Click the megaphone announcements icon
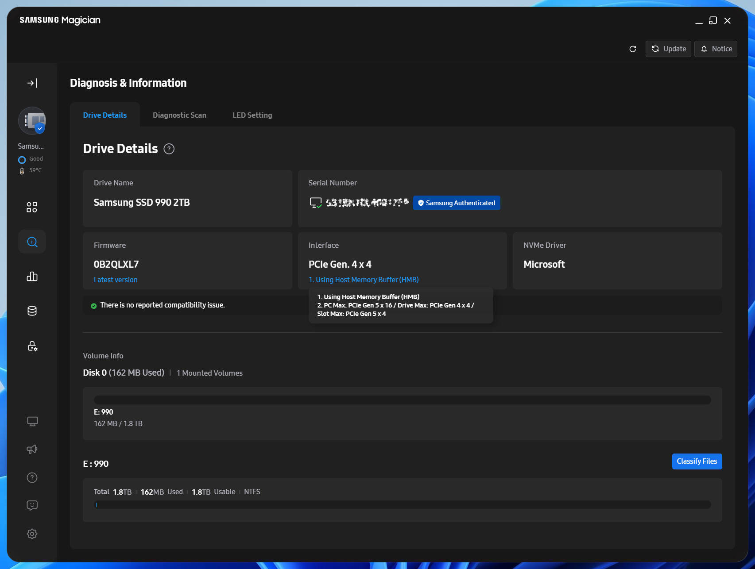Viewport: 755px width, 569px height. [x=32, y=449]
